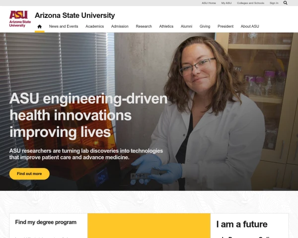Viewport: 298px width, 238px height.
Task: Go to Colleges and Schools
Action: 250,3
